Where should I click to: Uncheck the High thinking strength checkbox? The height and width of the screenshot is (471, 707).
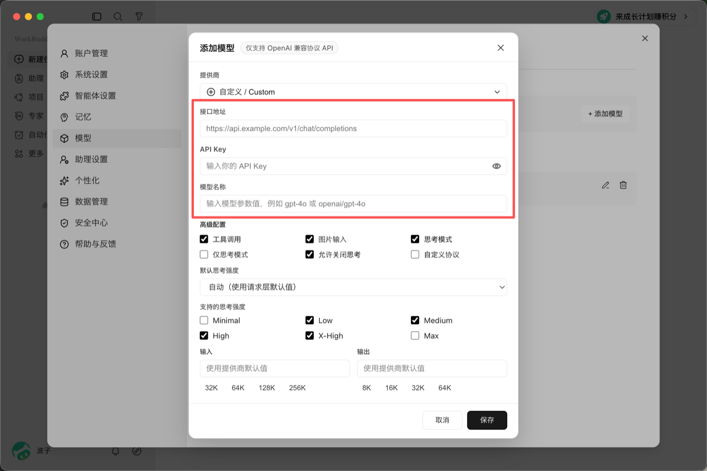point(204,336)
